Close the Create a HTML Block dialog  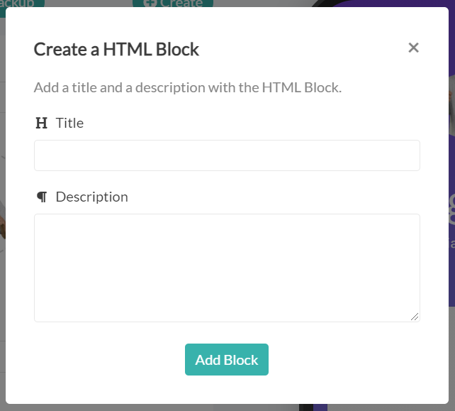point(414,48)
